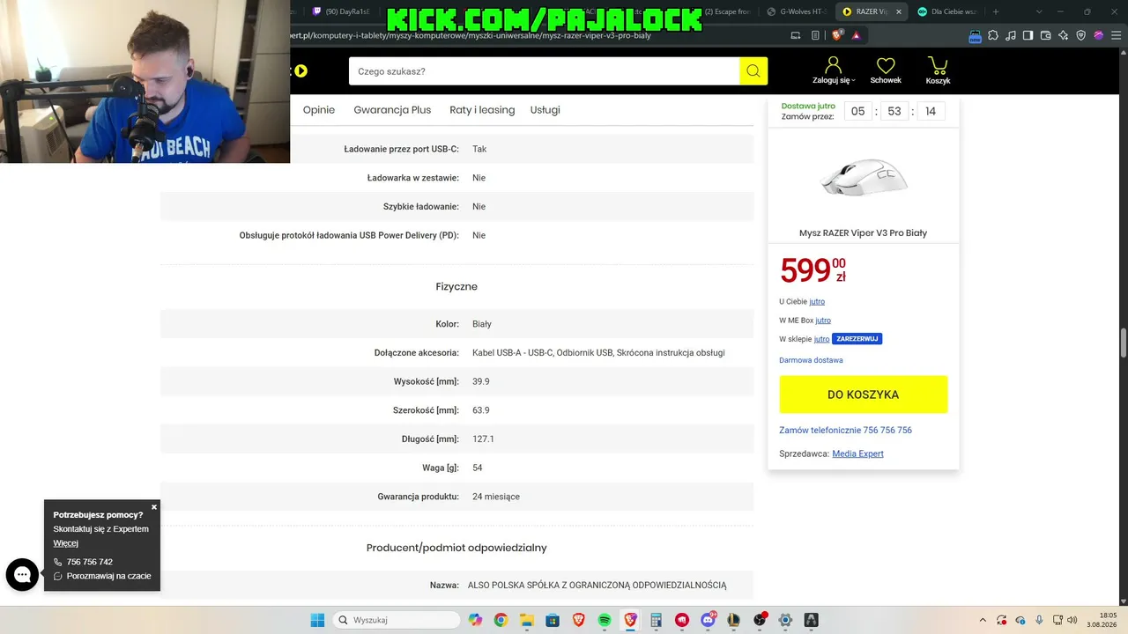Click the Brave VPN shield toolbar icon
The height and width of the screenshot is (634, 1128).
[x=1081, y=35]
